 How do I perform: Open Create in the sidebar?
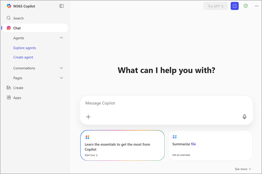click(x=35, y=88)
